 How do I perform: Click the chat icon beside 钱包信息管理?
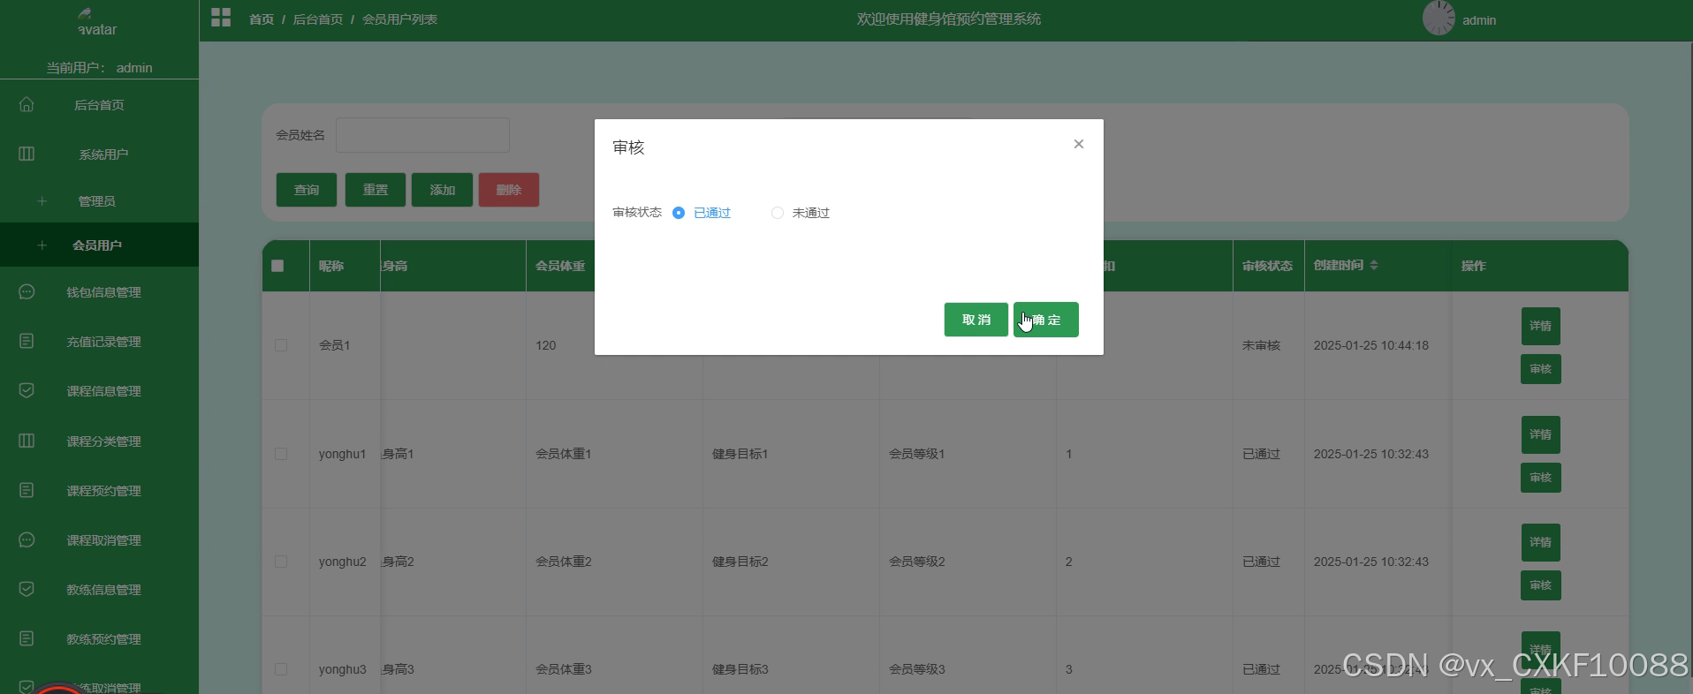pos(27,291)
